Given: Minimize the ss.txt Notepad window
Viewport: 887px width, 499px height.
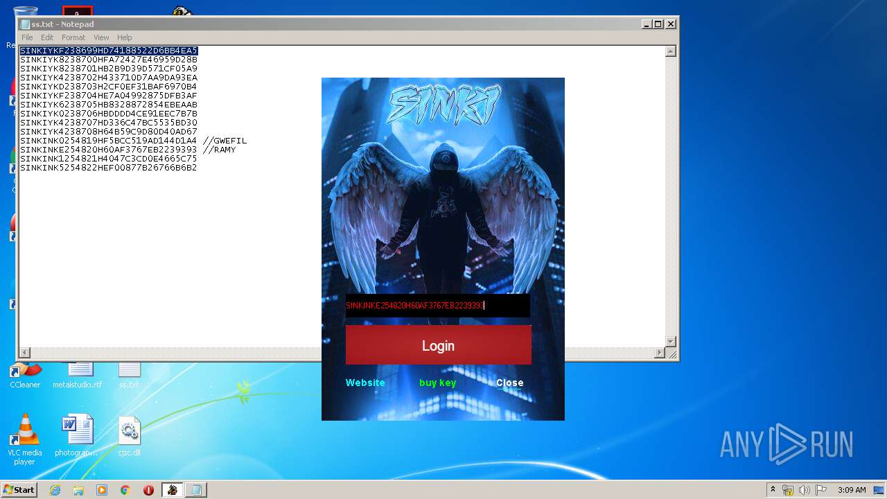Looking at the screenshot, I should pos(647,24).
